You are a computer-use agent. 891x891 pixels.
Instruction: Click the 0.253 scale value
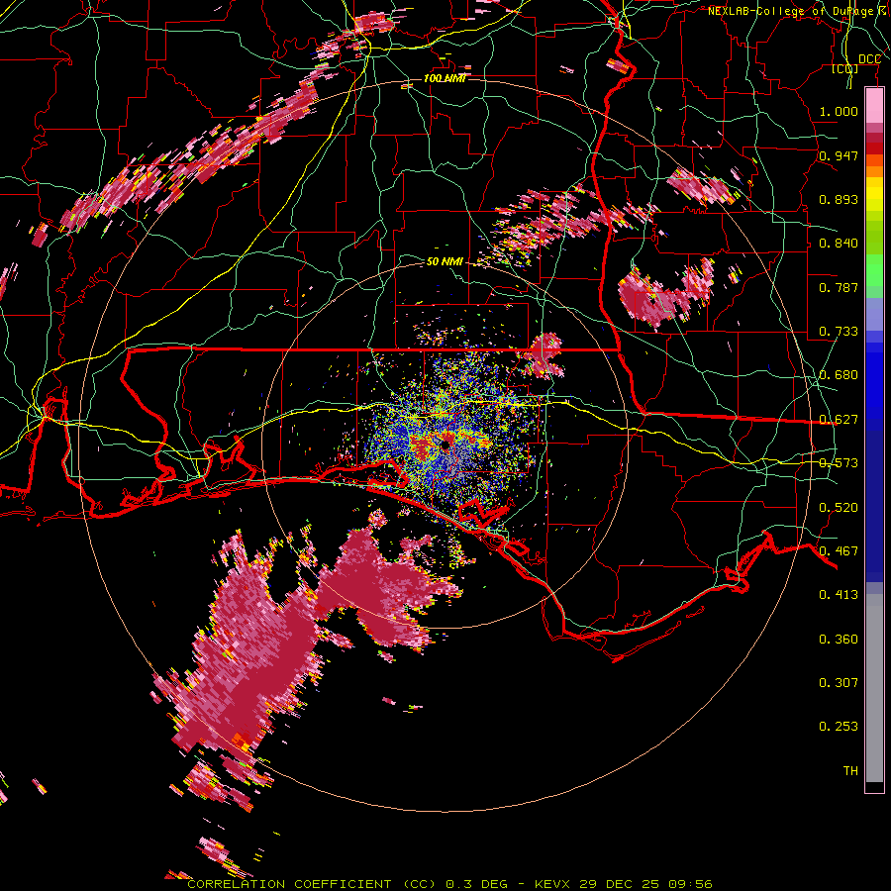tap(839, 727)
